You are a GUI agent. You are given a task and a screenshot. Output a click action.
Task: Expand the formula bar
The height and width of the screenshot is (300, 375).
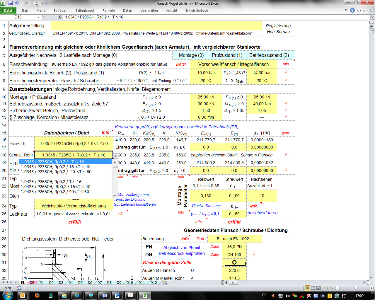pos(372,17)
